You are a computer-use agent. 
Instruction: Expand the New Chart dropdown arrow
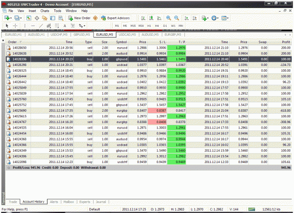pyautogui.click(x=11, y=18)
